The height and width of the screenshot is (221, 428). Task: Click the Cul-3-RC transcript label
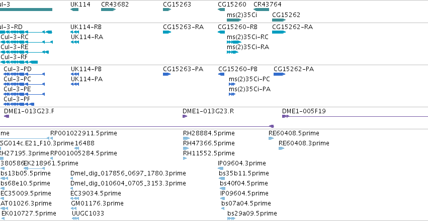(x=15, y=37)
